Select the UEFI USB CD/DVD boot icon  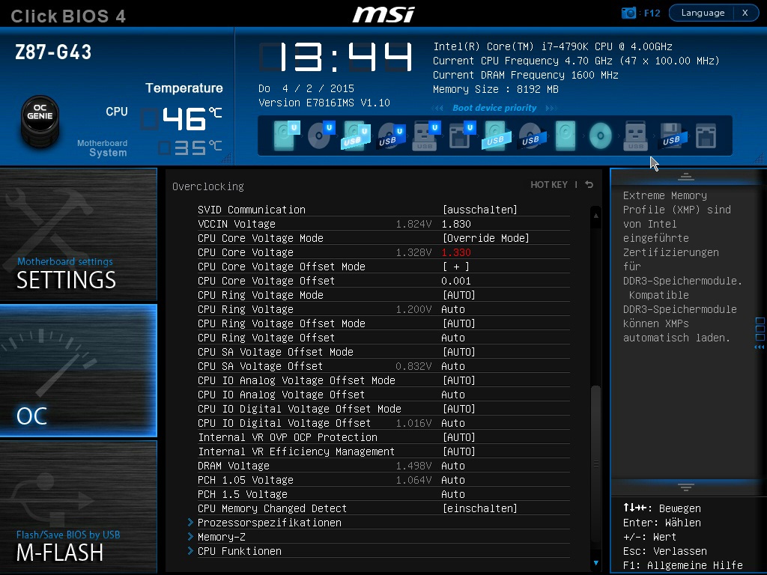392,136
